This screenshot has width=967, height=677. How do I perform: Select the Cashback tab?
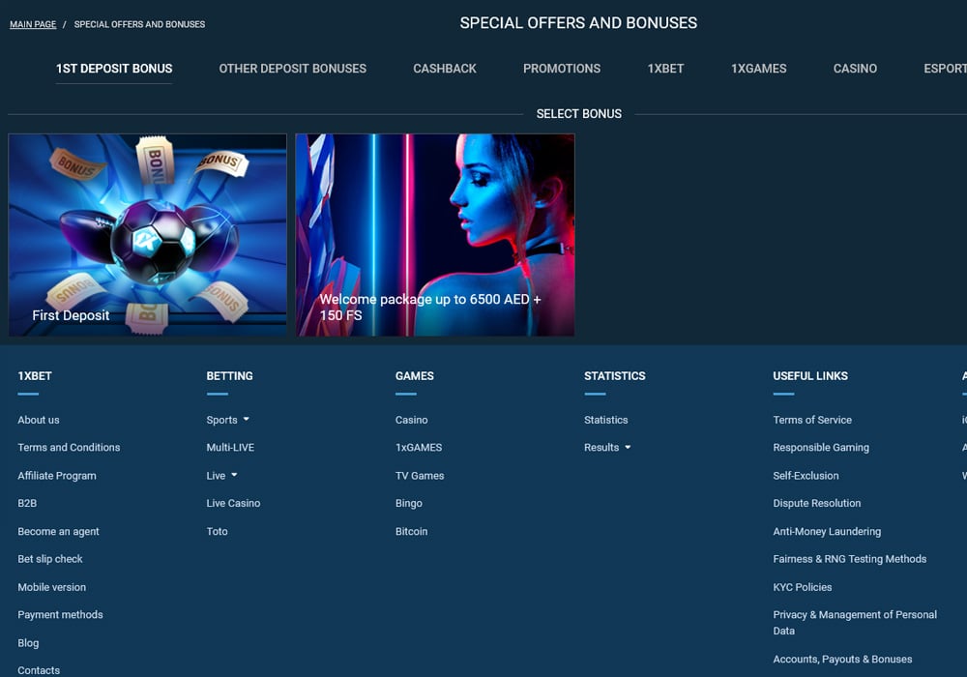click(x=445, y=69)
